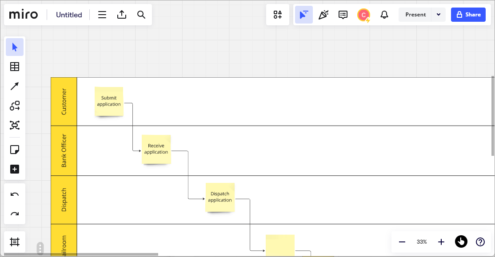The width and height of the screenshot is (495, 257).
Task: Select the cursor tool in left toolbar
Action: pyautogui.click(x=15, y=47)
